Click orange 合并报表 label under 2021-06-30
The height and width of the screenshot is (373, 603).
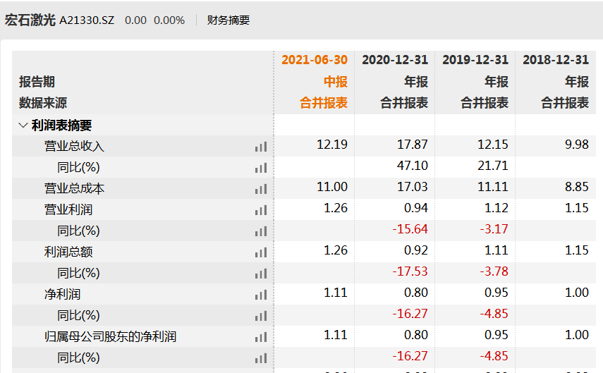point(324,103)
